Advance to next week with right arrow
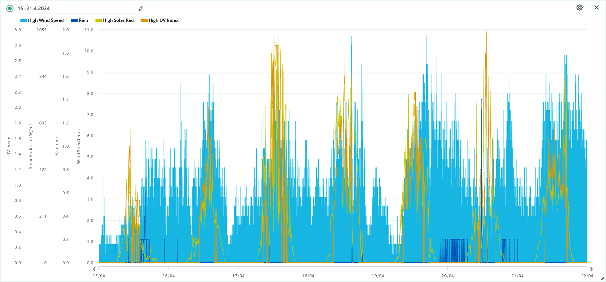 [x=591, y=269]
